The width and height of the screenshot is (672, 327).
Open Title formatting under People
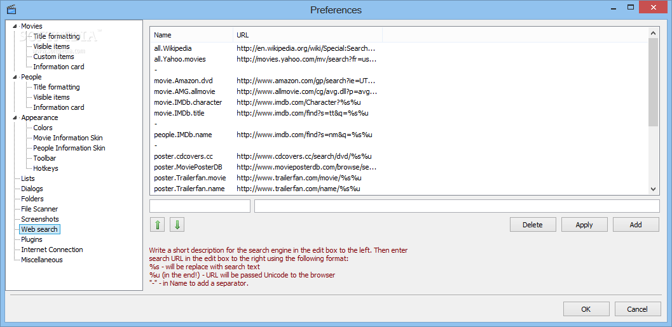57,87
